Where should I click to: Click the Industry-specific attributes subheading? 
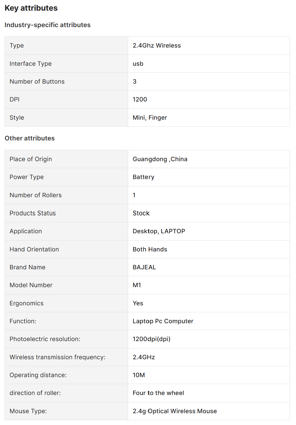tap(48, 25)
